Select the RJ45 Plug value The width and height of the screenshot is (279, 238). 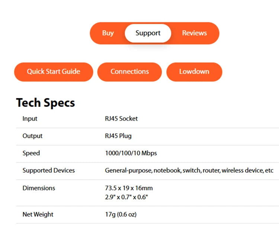coord(118,136)
